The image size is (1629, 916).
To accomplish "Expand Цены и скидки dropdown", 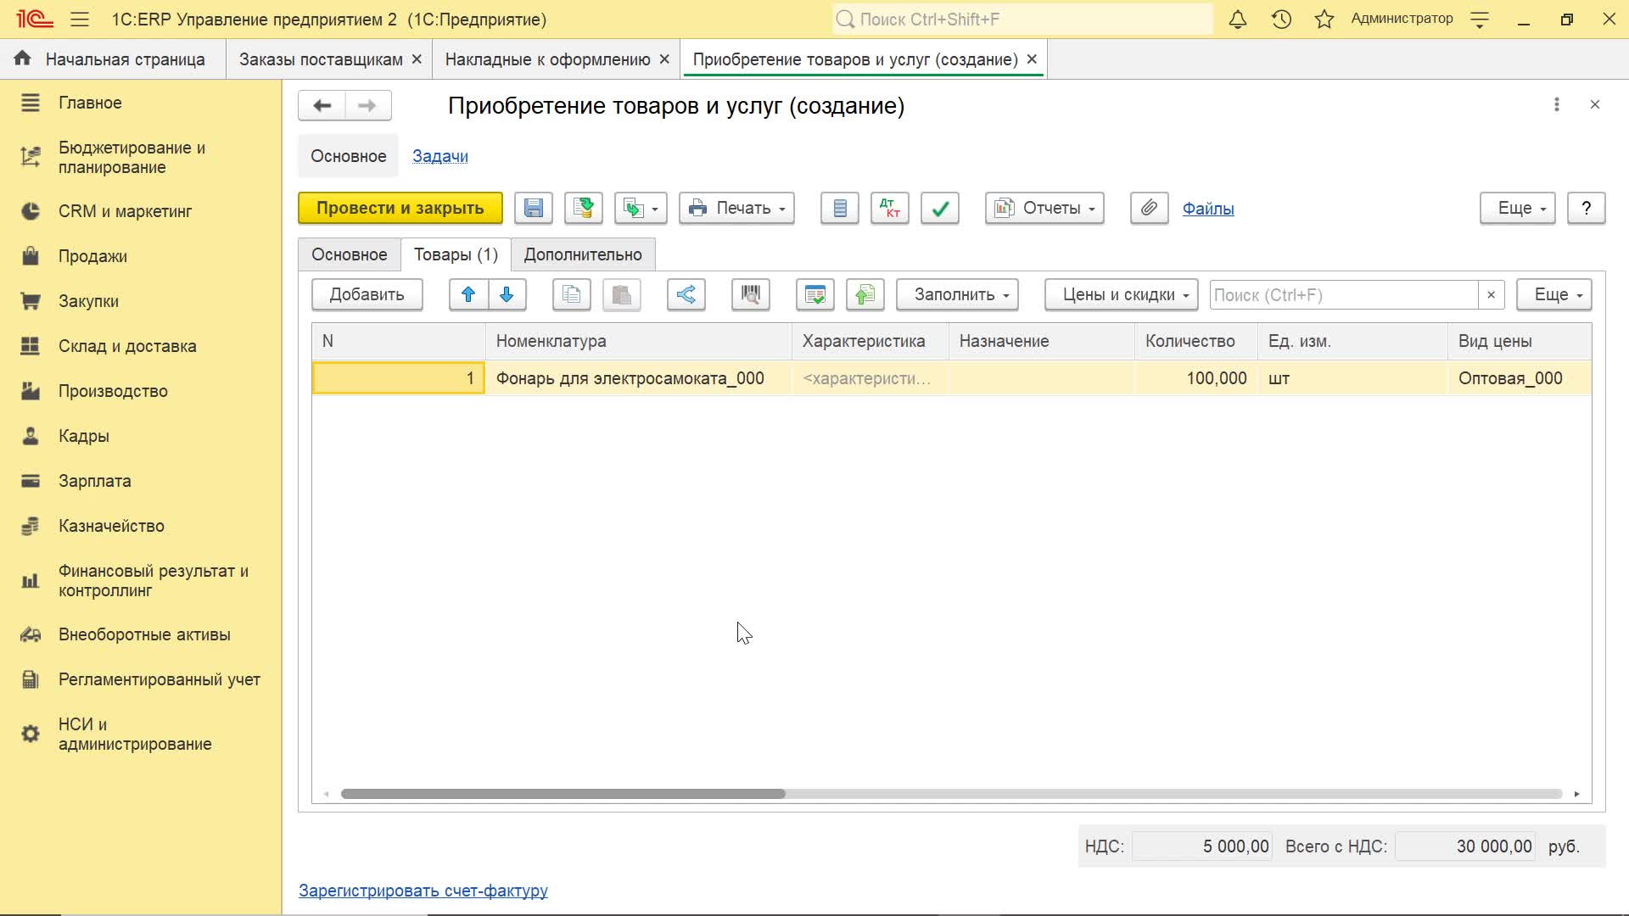I will pyautogui.click(x=1121, y=294).
